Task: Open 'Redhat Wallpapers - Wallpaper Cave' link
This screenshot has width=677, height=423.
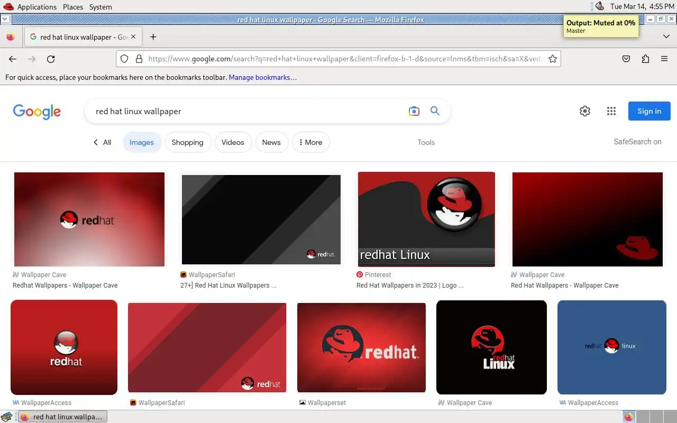Action: pyautogui.click(x=65, y=285)
